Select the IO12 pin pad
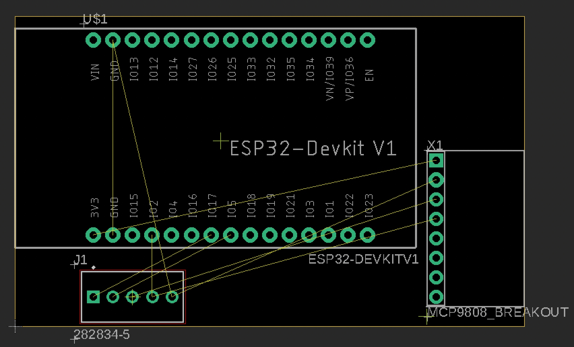The image size is (574, 347). (x=152, y=40)
